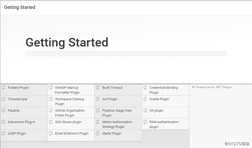Click the Ant Plugin name
The width and height of the screenshot is (252, 148).
click(x=110, y=99)
